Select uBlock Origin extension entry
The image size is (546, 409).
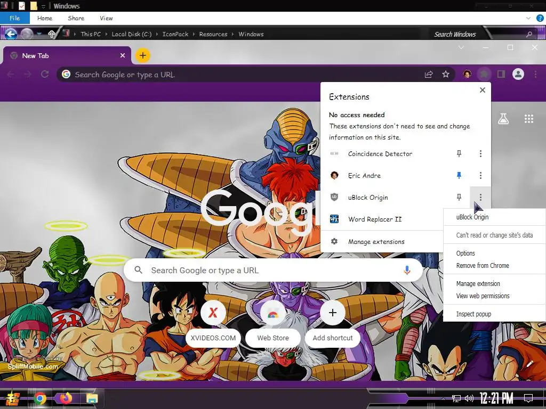coord(368,198)
